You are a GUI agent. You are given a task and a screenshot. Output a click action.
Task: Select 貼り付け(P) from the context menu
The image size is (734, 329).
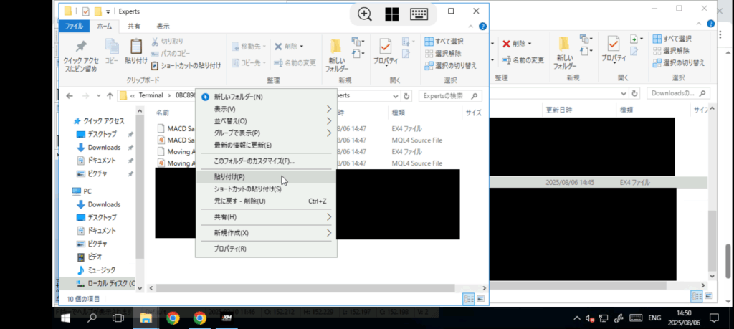229,177
